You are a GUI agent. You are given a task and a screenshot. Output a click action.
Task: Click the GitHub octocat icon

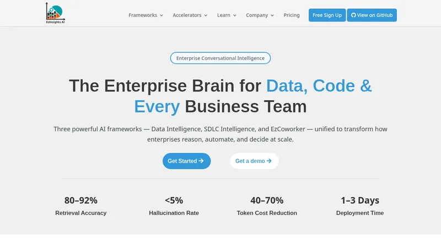[353, 15]
